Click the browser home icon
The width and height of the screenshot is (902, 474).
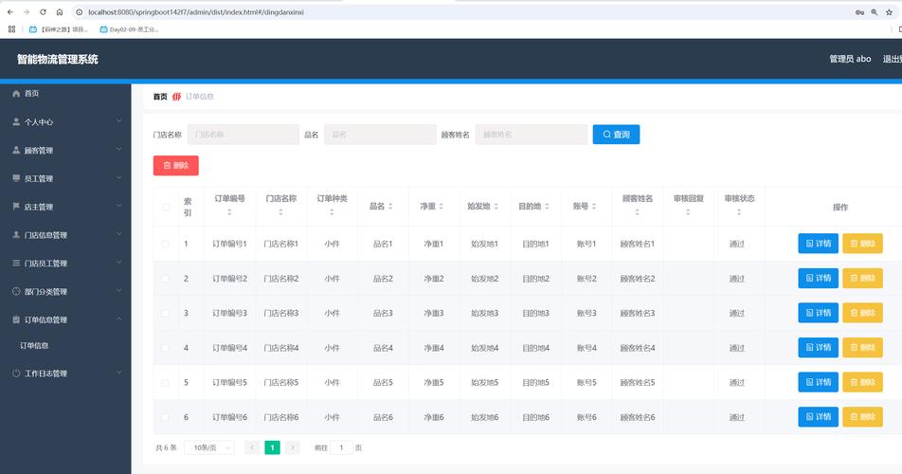pos(60,12)
